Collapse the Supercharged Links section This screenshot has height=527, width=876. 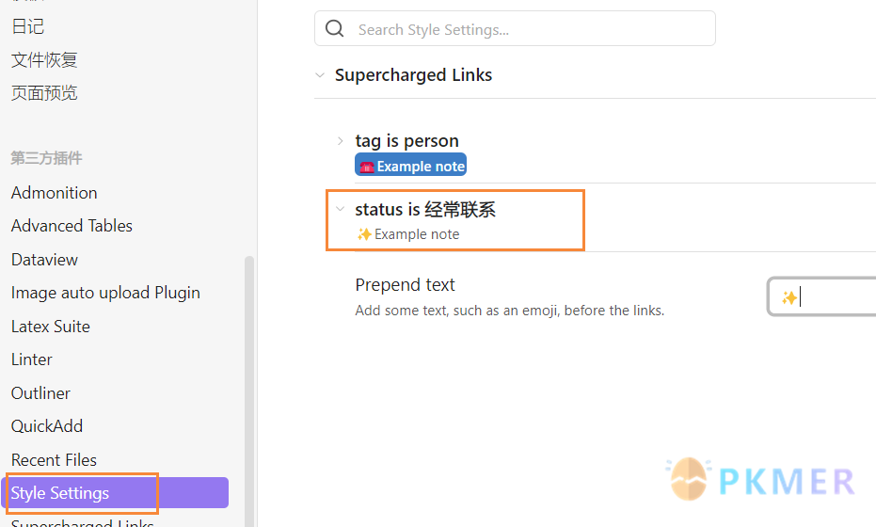pyautogui.click(x=320, y=75)
